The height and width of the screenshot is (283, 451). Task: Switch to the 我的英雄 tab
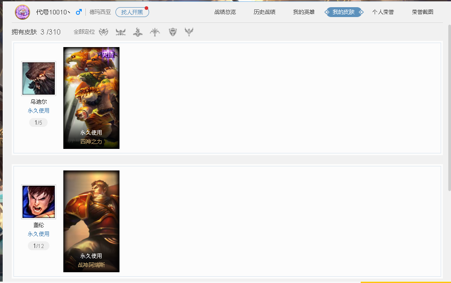[x=304, y=12]
